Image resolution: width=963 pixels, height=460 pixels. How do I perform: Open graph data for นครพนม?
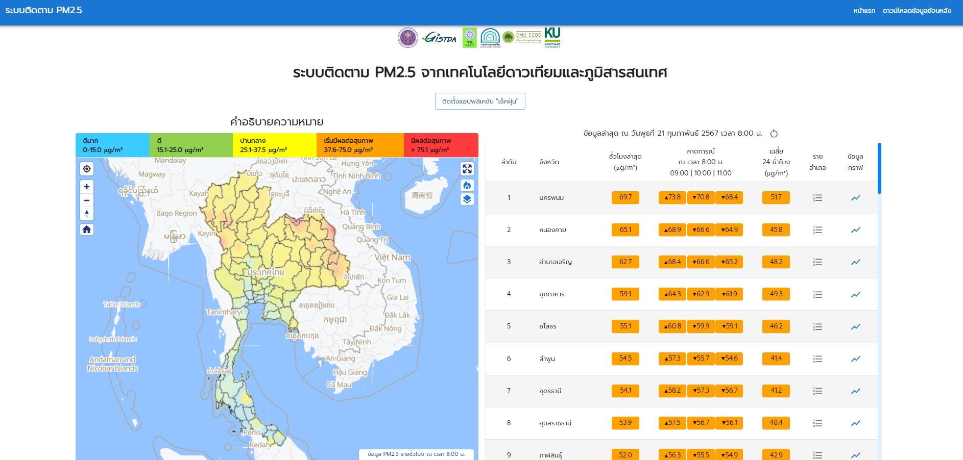[x=856, y=198]
